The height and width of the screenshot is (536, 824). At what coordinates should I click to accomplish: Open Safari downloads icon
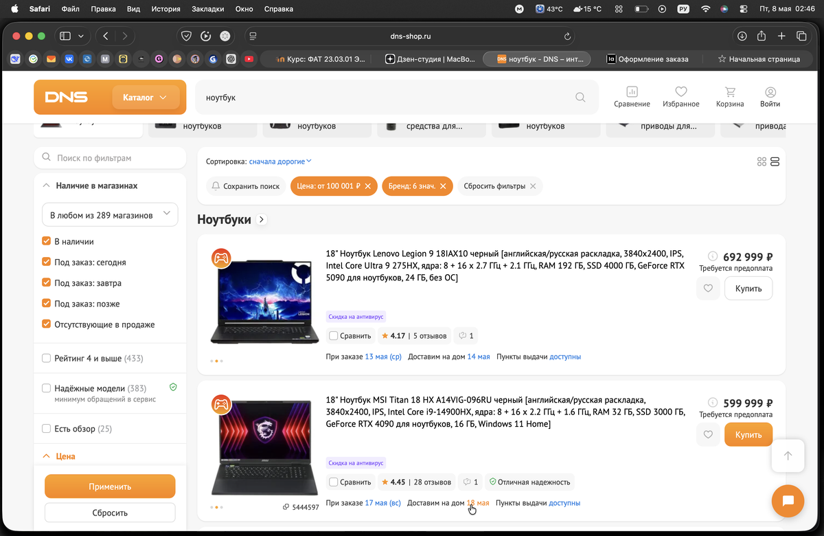[x=742, y=36]
